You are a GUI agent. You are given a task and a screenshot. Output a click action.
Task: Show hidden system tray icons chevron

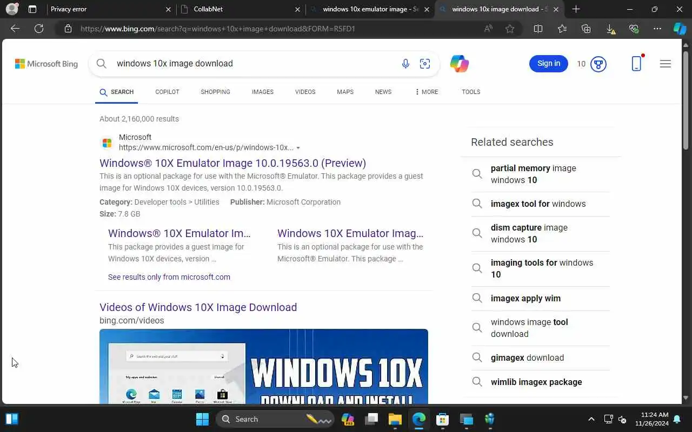click(x=591, y=419)
